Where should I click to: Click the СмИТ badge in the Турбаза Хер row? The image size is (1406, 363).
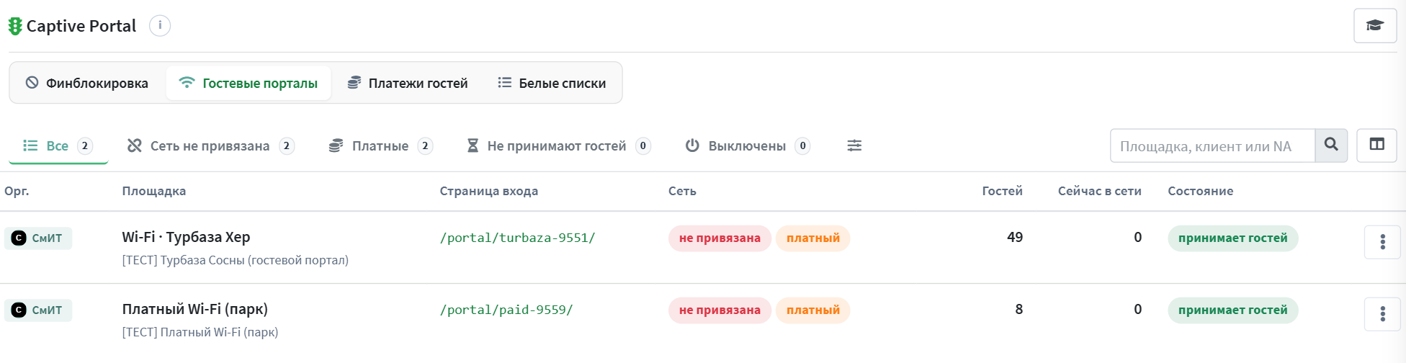click(38, 238)
